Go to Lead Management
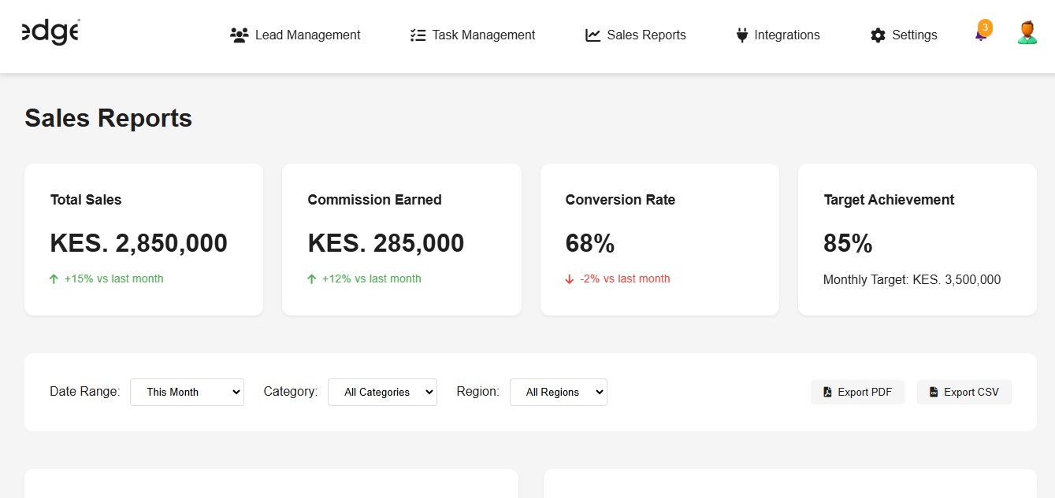Image resolution: width=1055 pixels, height=498 pixels. 295,35
